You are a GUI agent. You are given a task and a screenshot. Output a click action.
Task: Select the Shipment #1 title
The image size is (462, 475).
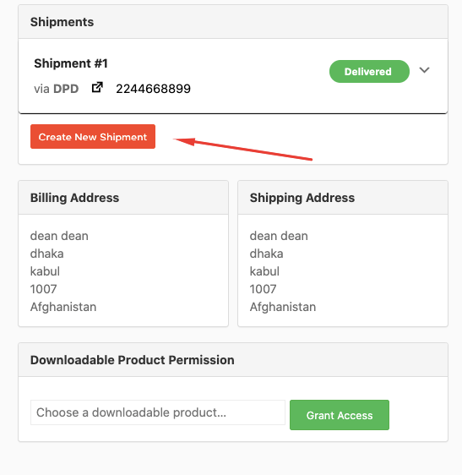tap(71, 63)
